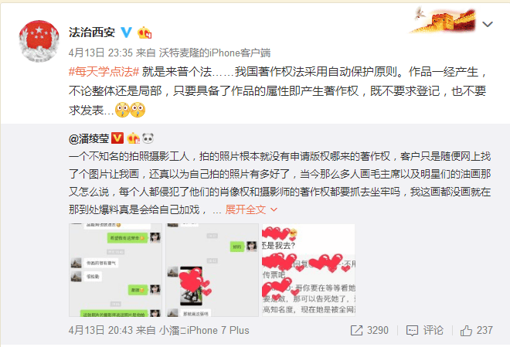Click the crown membership badge beside 法治西安

tap(144, 32)
